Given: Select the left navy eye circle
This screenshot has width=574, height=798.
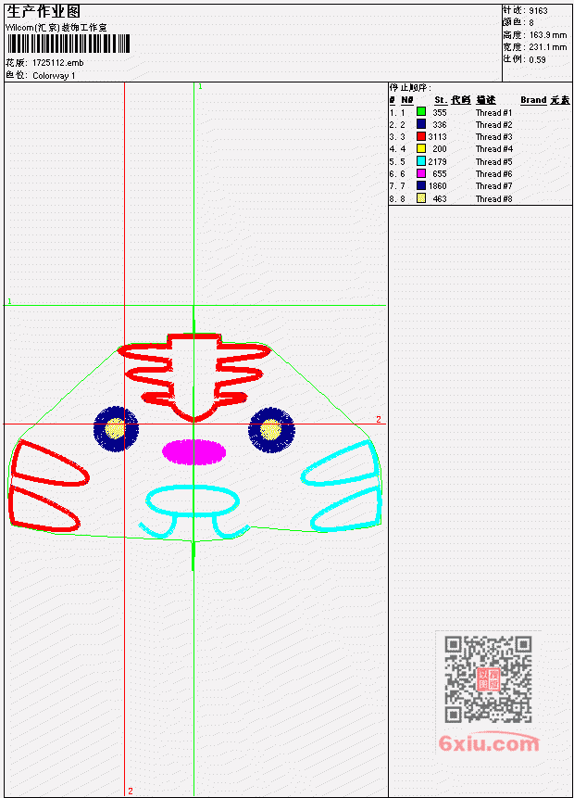Looking at the screenshot, I should (116, 429).
